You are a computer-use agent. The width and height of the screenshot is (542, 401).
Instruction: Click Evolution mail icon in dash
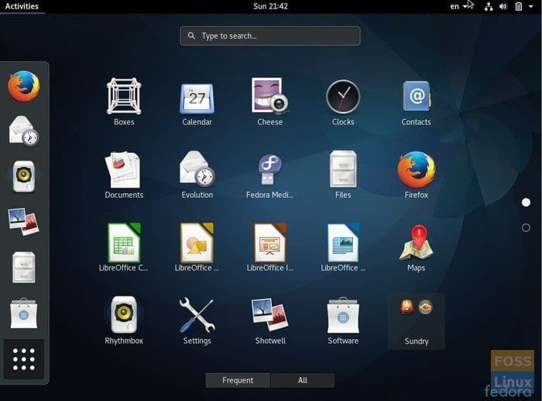tap(24, 131)
